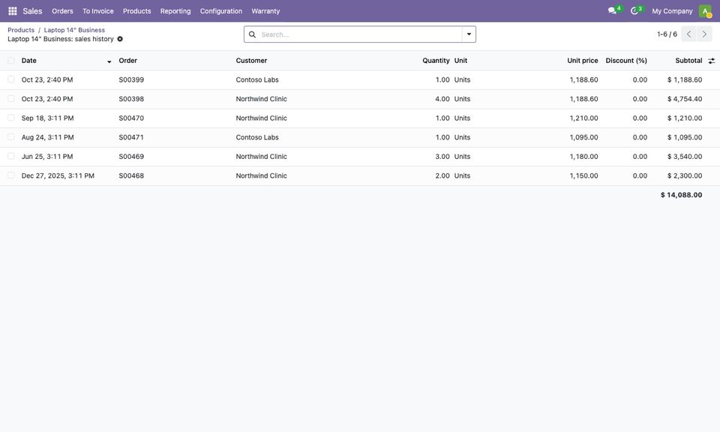
Task: Select the checkbox for order S00399
Action: point(11,80)
